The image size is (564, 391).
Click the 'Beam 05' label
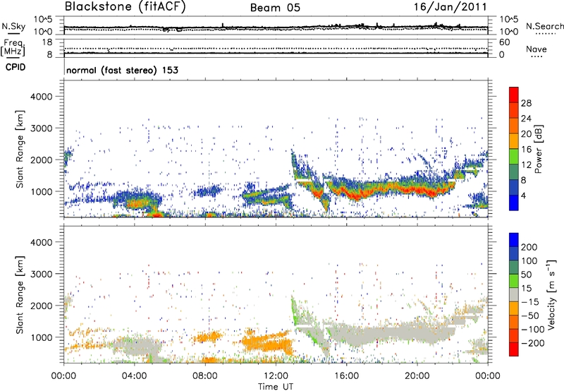tap(275, 8)
